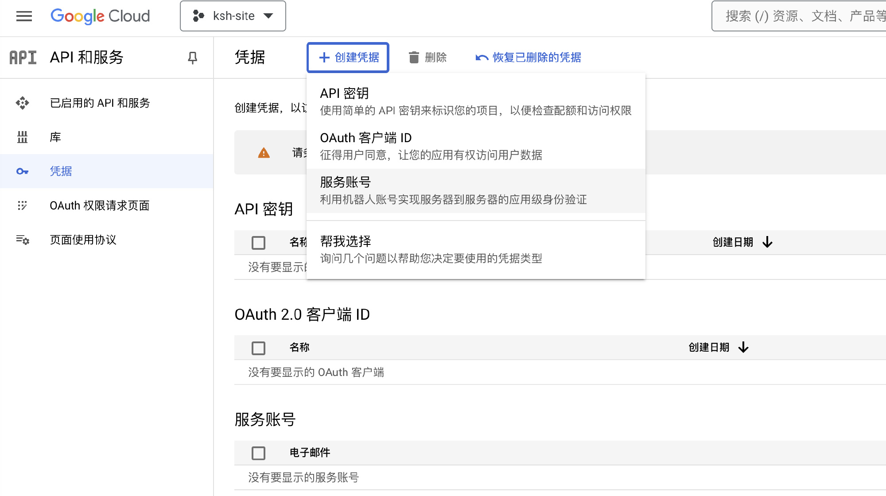The image size is (886, 496).
Task: Click 名称 column header in OAuth table
Action: pyautogui.click(x=299, y=348)
